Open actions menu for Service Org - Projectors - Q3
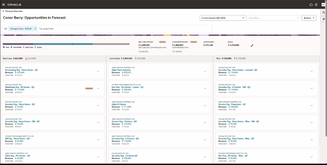 (x=312, y=105)
